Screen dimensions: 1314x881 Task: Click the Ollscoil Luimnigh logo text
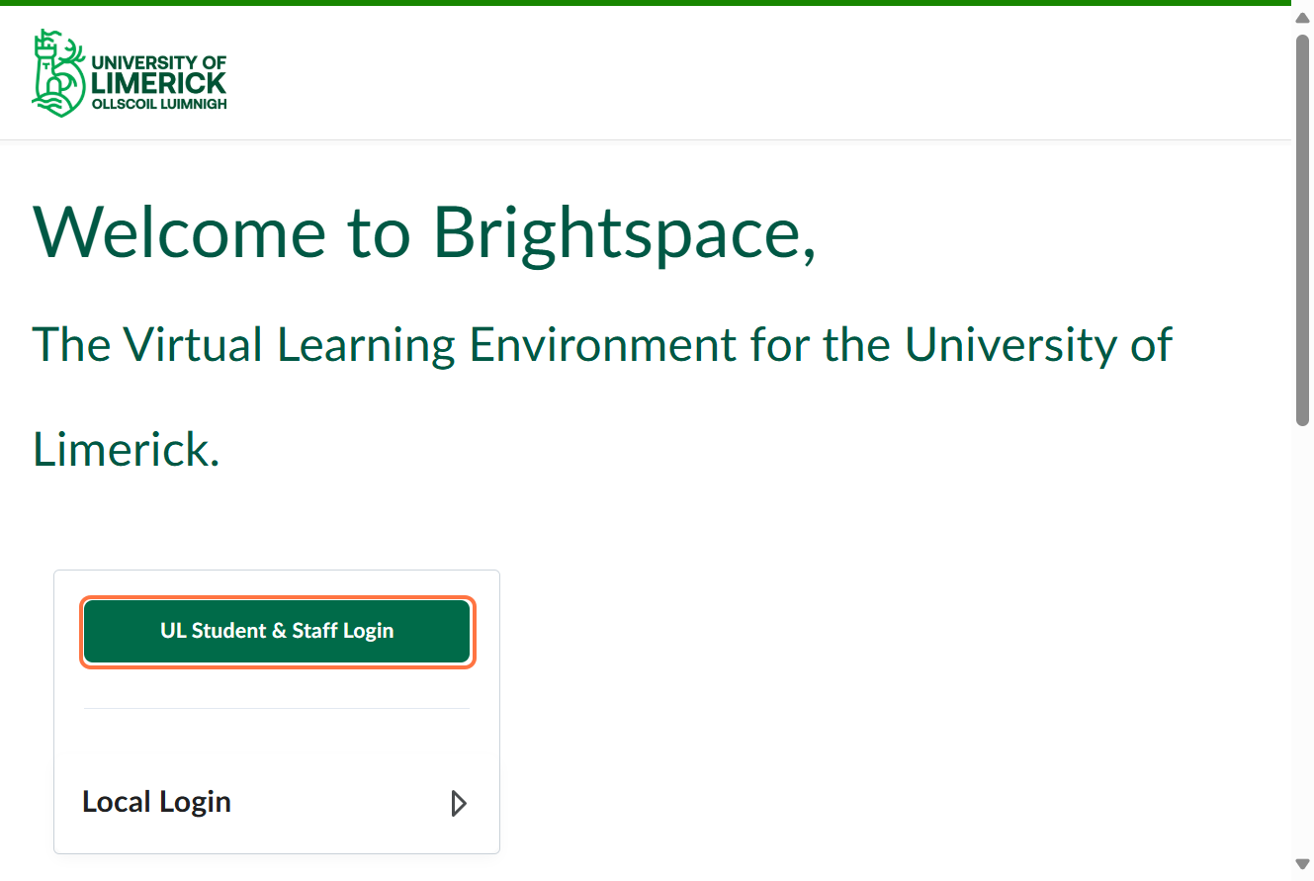(x=158, y=103)
